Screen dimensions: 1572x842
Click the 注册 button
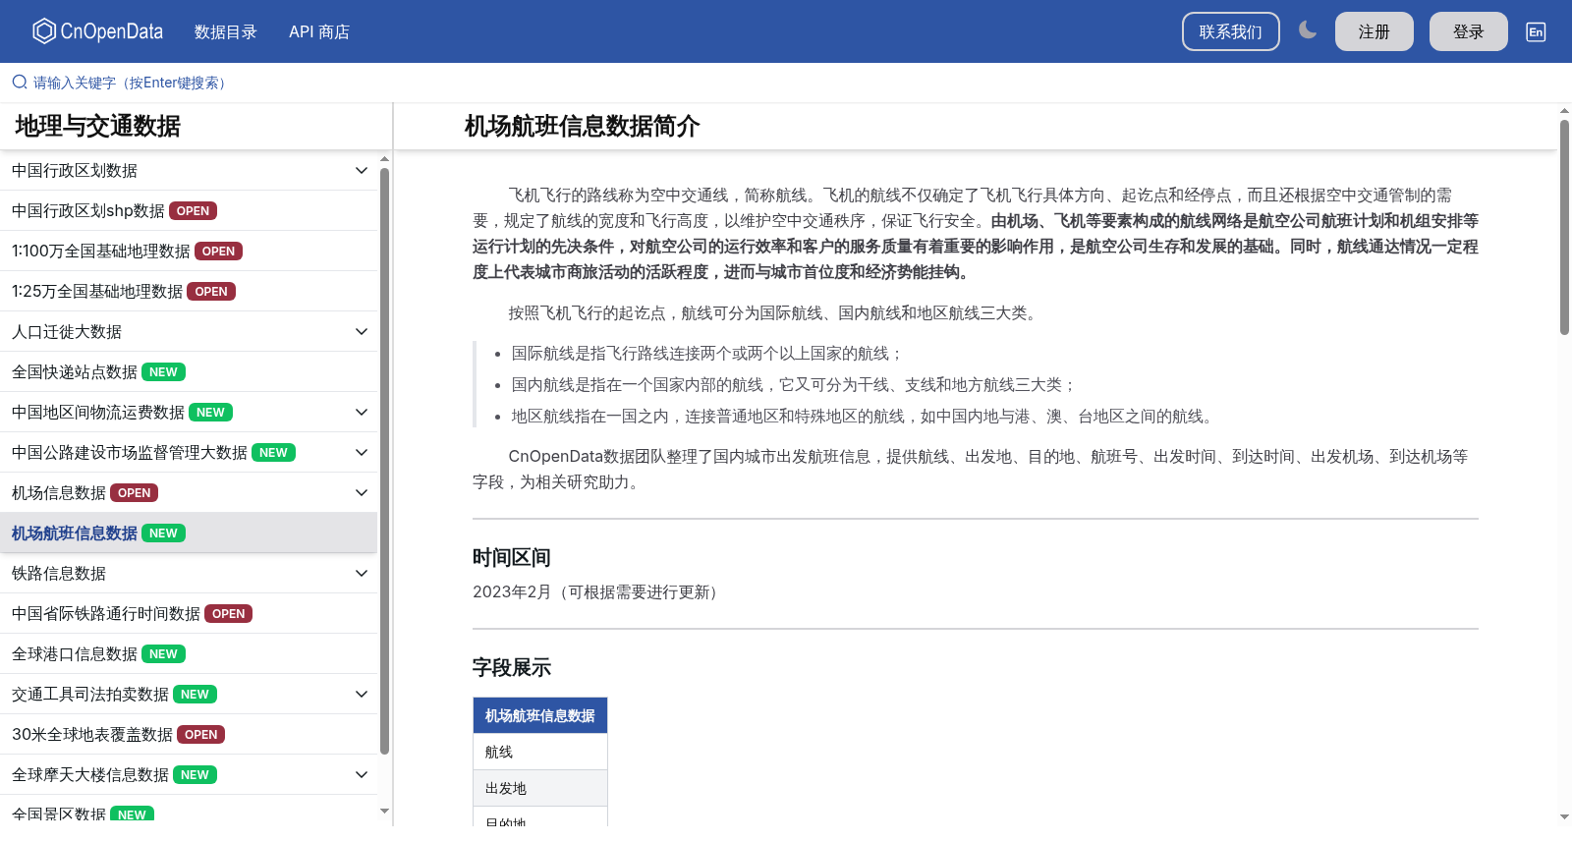[x=1374, y=31]
